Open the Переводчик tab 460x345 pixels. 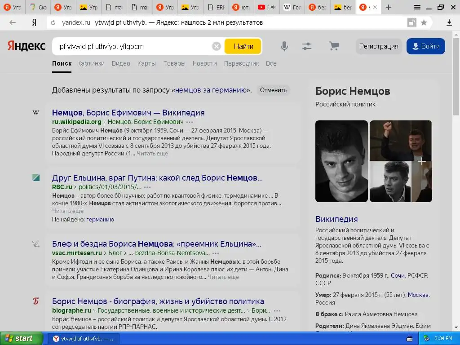241,63
